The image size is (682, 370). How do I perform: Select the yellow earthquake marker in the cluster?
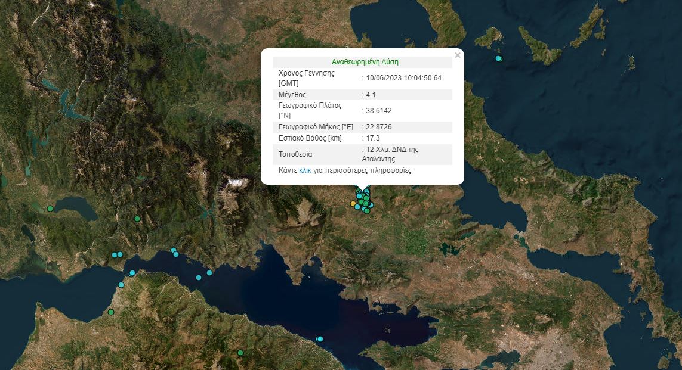[353, 204]
